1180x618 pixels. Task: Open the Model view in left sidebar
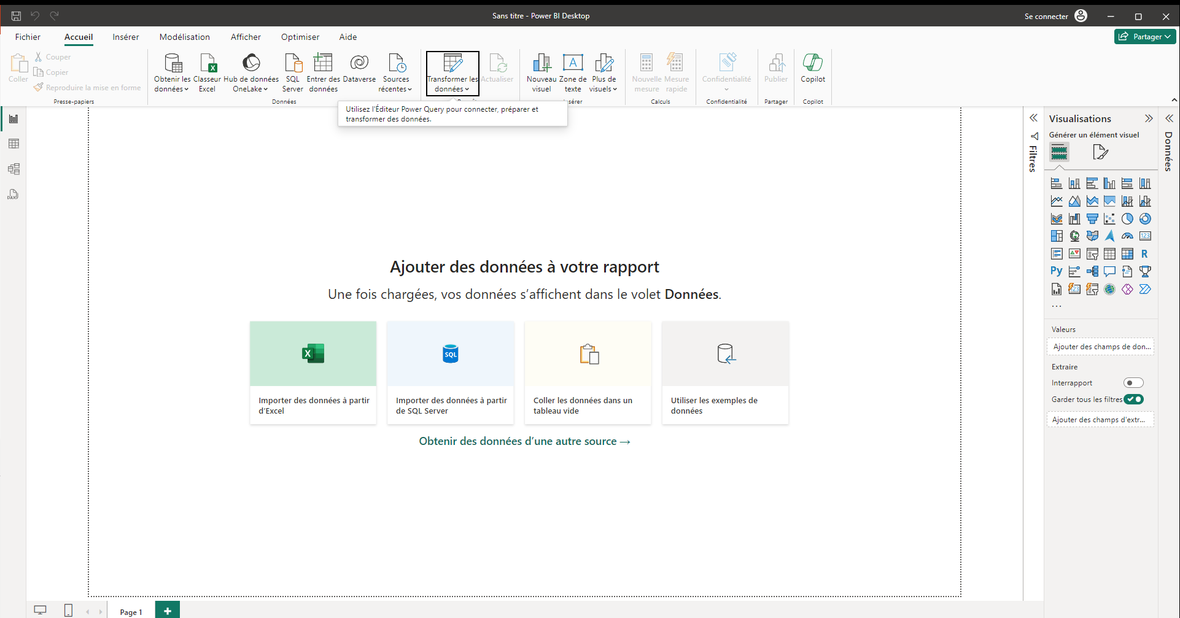click(x=14, y=169)
